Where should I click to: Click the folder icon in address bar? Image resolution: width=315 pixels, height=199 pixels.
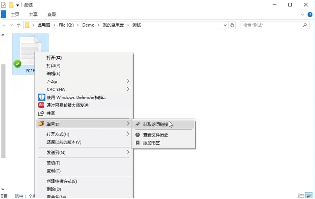[27, 25]
